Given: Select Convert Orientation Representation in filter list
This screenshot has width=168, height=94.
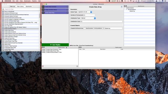Looking at the screenshot, I should 20,24.
